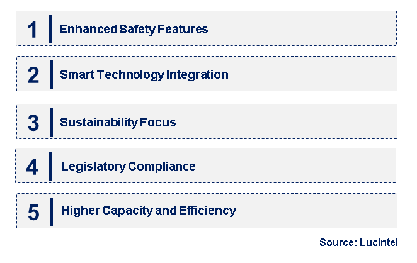This screenshot has height=263, width=417.
Task: Click the vertical bar beside number 4
Action: pyautogui.click(x=50, y=166)
